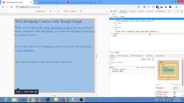The width and height of the screenshot is (184, 103).
Task: Open Photoshop from the taskbar
Action: coord(48,100)
